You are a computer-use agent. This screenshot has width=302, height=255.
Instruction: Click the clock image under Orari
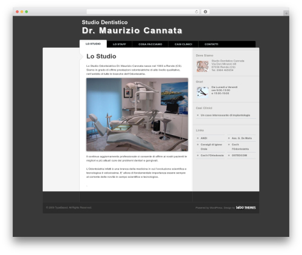pos(202,92)
